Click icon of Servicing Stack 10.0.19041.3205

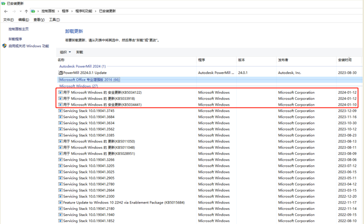[61, 166]
